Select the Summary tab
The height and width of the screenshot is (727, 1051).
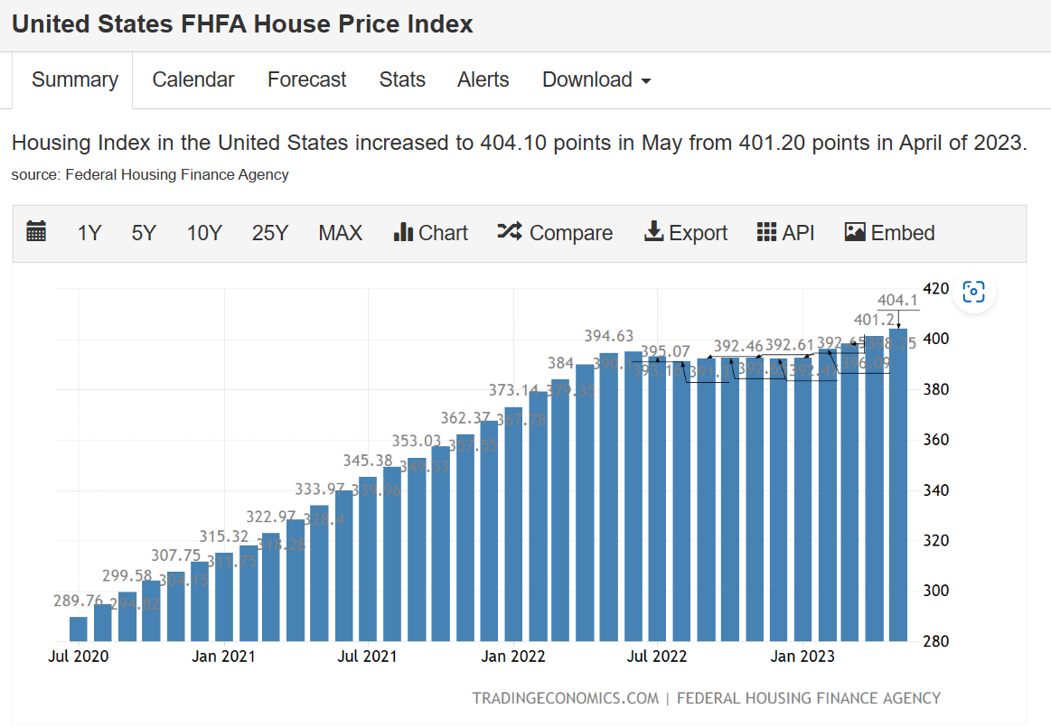coord(75,79)
